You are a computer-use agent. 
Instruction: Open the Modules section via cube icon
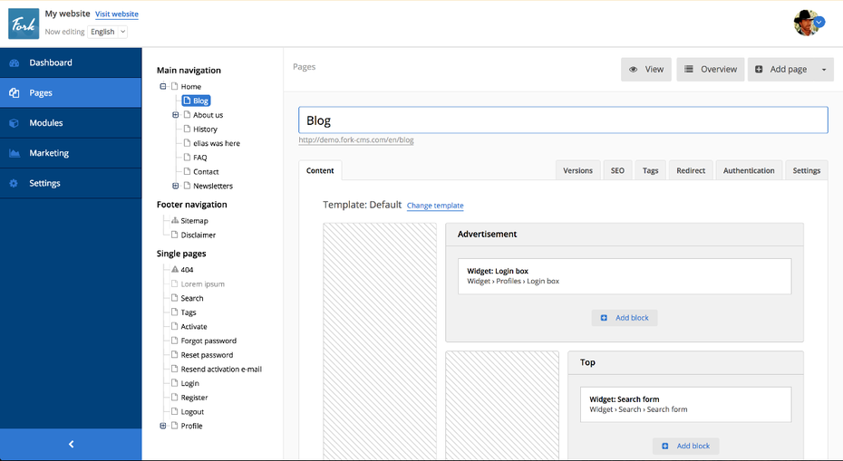pos(15,123)
